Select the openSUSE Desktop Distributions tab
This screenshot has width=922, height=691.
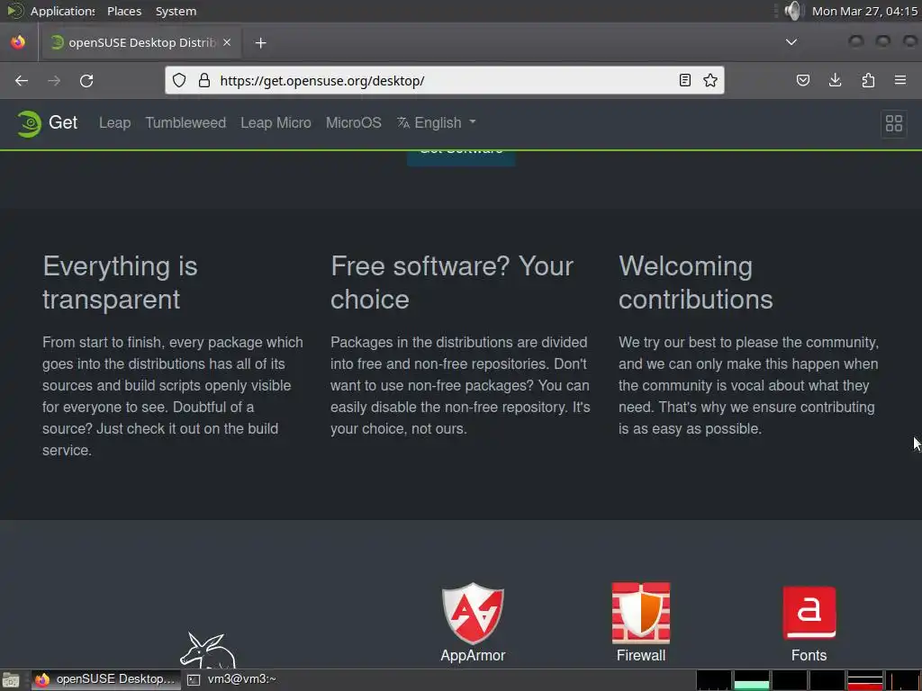click(x=141, y=42)
